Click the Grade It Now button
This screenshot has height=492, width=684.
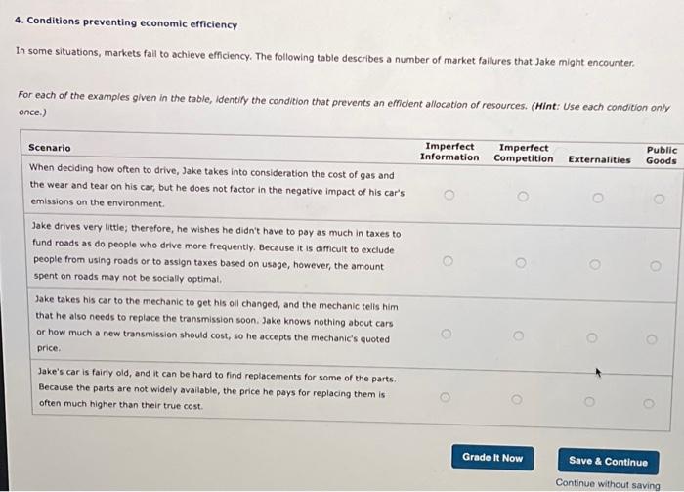pos(492,458)
